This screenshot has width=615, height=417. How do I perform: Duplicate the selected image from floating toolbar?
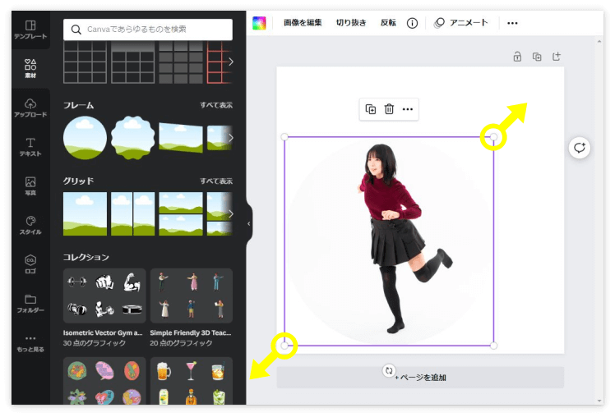pos(370,109)
